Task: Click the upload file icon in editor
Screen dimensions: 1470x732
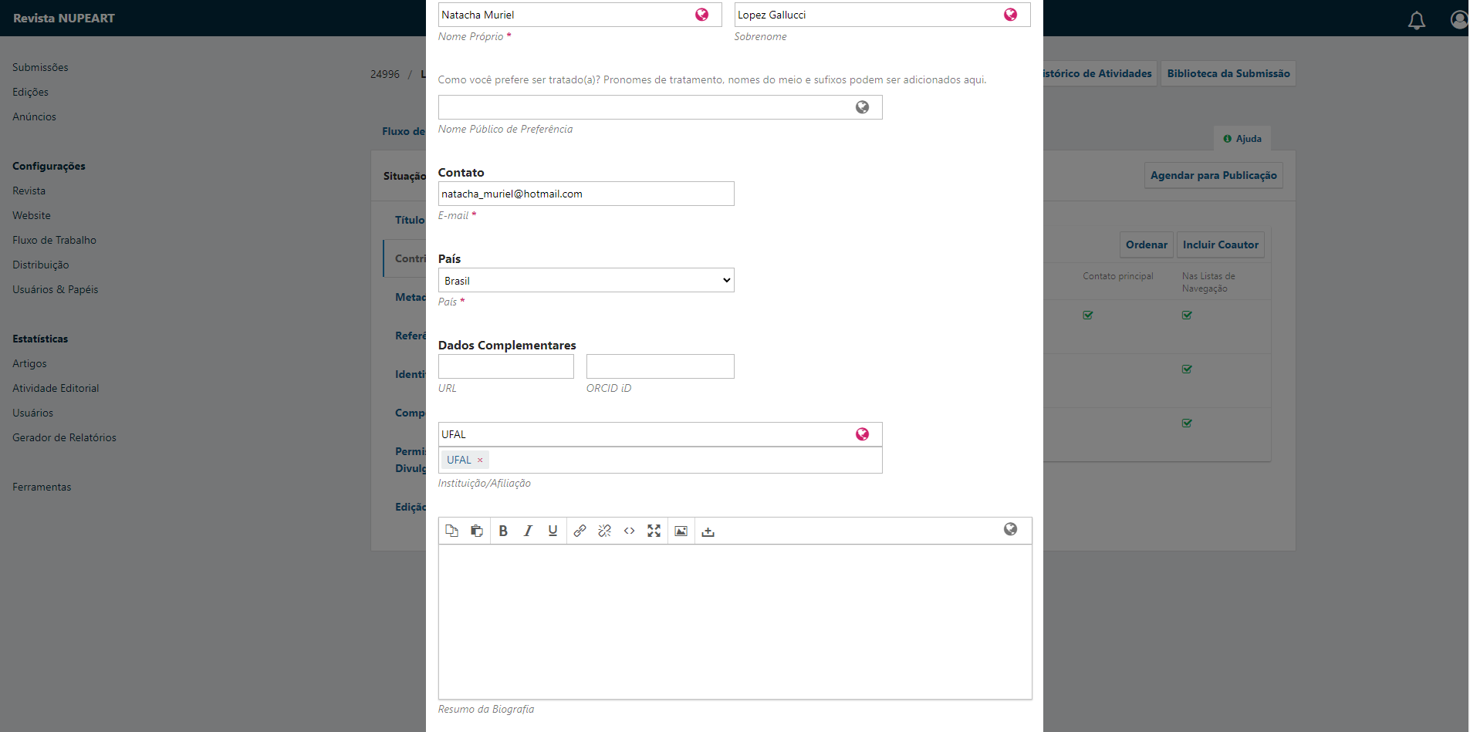Action: [x=708, y=531]
